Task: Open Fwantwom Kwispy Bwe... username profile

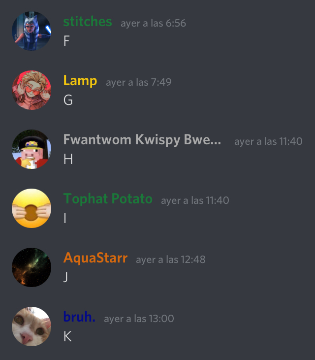Action: (142, 139)
